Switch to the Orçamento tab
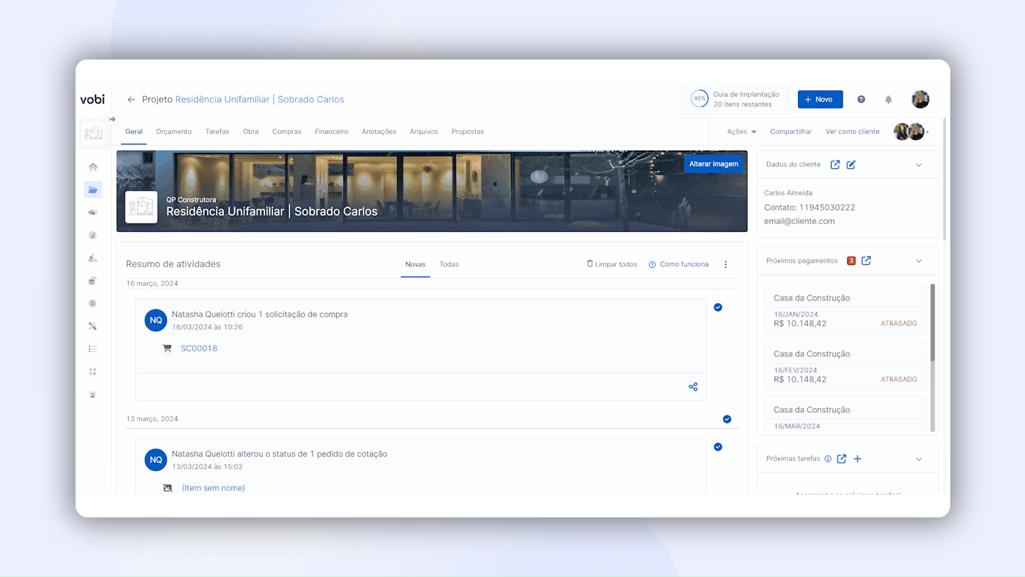This screenshot has width=1025, height=577. [x=174, y=131]
